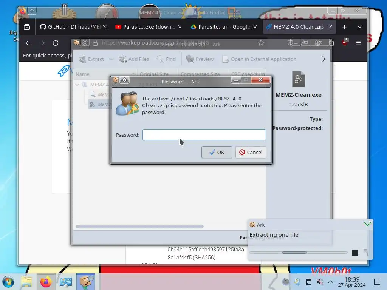Click Add Files in Ark toolbar
387x290 pixels.
click(x=134, y=59)
